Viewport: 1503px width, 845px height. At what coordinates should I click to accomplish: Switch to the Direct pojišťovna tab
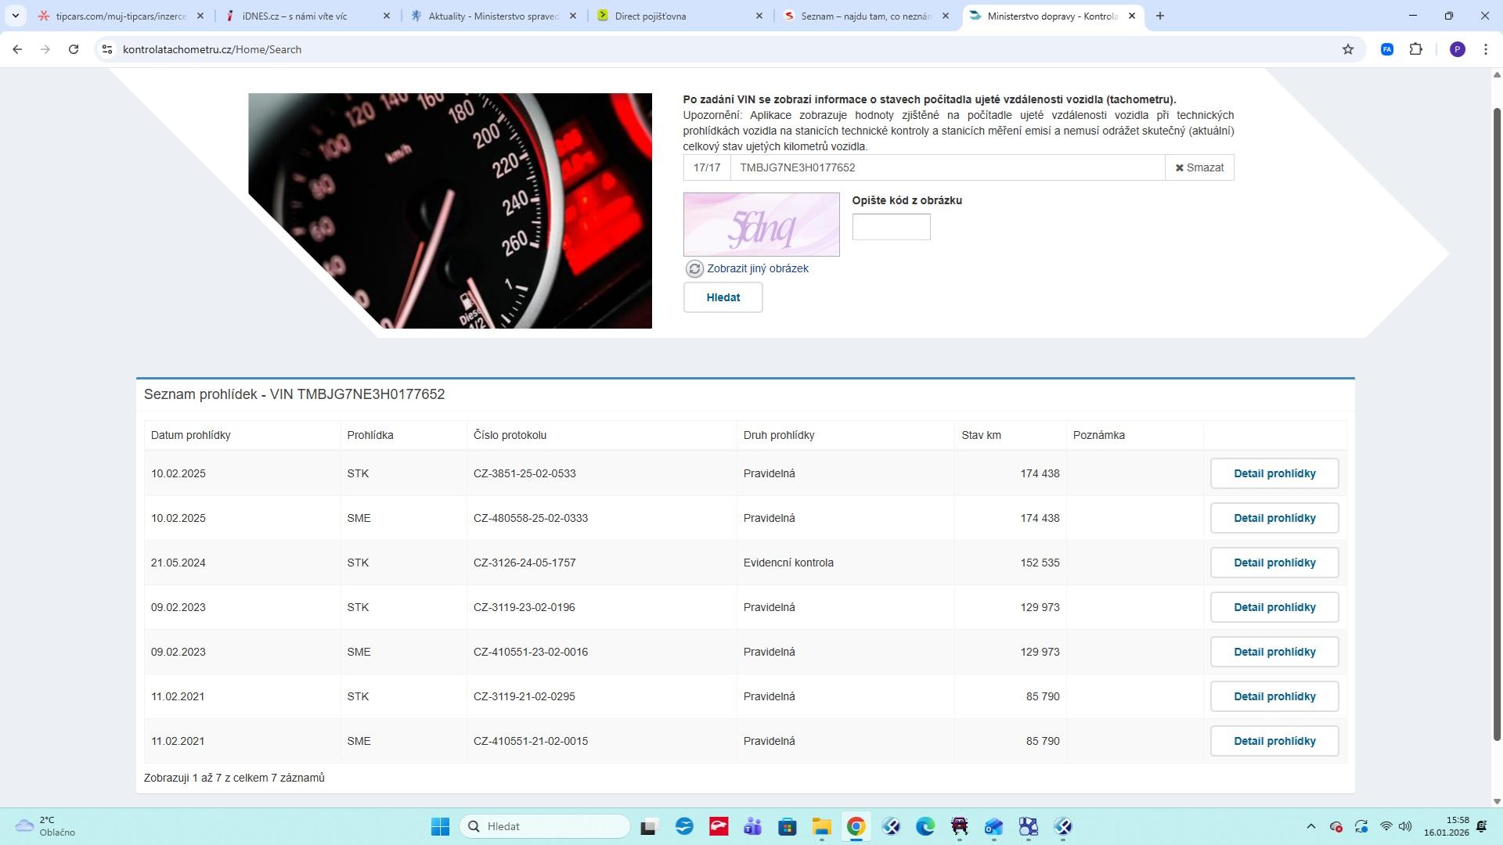tap(650, 16)
